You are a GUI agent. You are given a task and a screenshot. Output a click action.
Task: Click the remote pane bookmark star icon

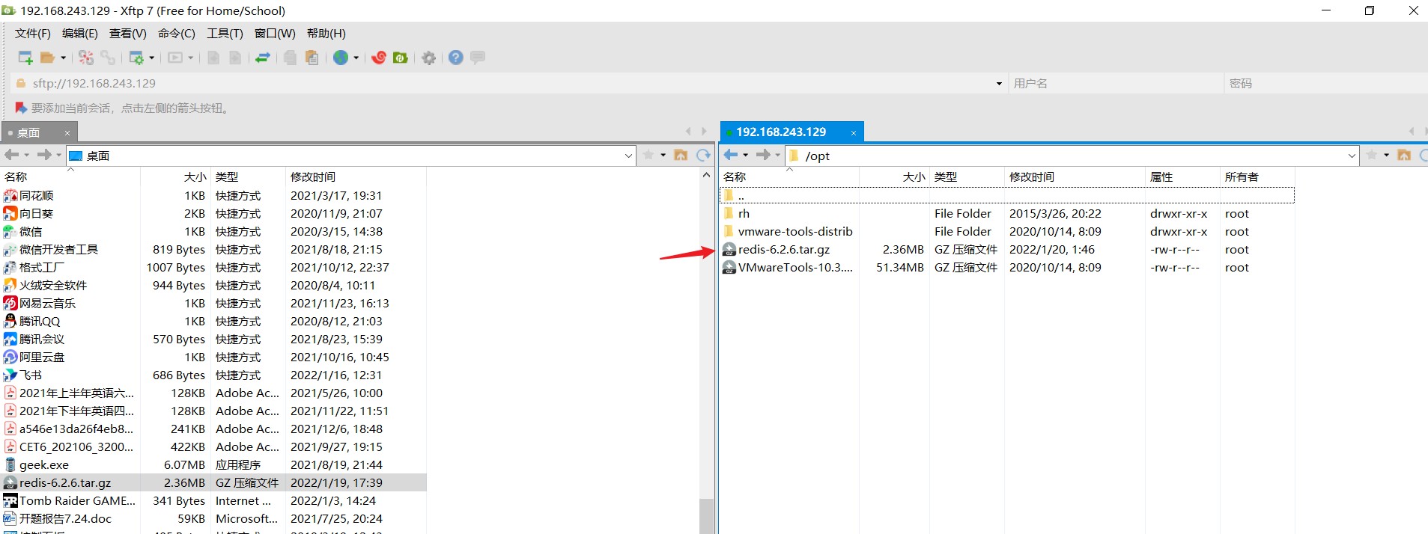(x=1372, y=155)
